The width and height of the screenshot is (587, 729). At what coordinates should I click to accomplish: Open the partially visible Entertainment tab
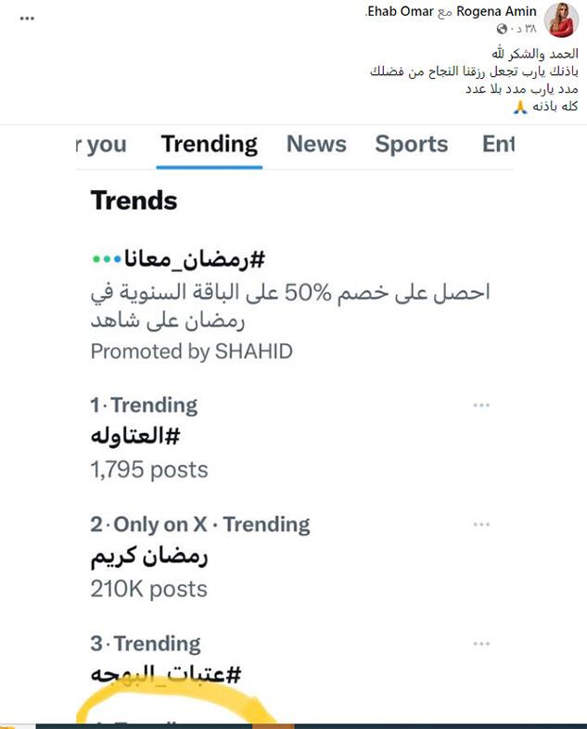coord(497,144)
